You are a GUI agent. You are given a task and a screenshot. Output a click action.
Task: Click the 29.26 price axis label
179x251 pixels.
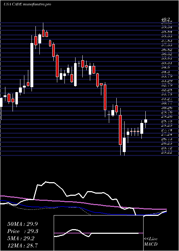167,117
